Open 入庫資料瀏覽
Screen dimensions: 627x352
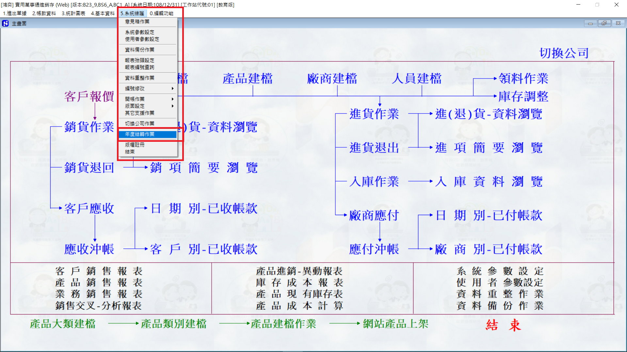[x=489, y=182]
